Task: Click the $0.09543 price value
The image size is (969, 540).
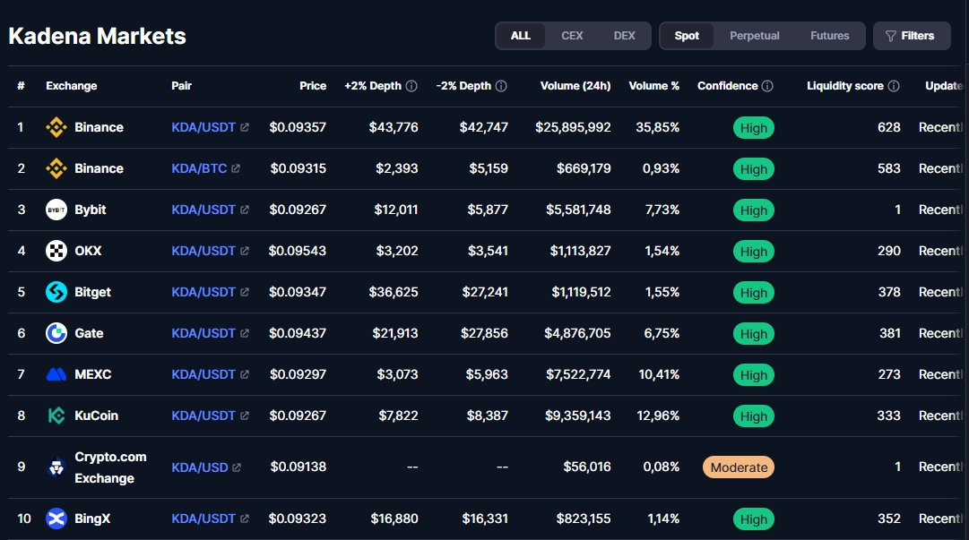Action: point(298,251)
